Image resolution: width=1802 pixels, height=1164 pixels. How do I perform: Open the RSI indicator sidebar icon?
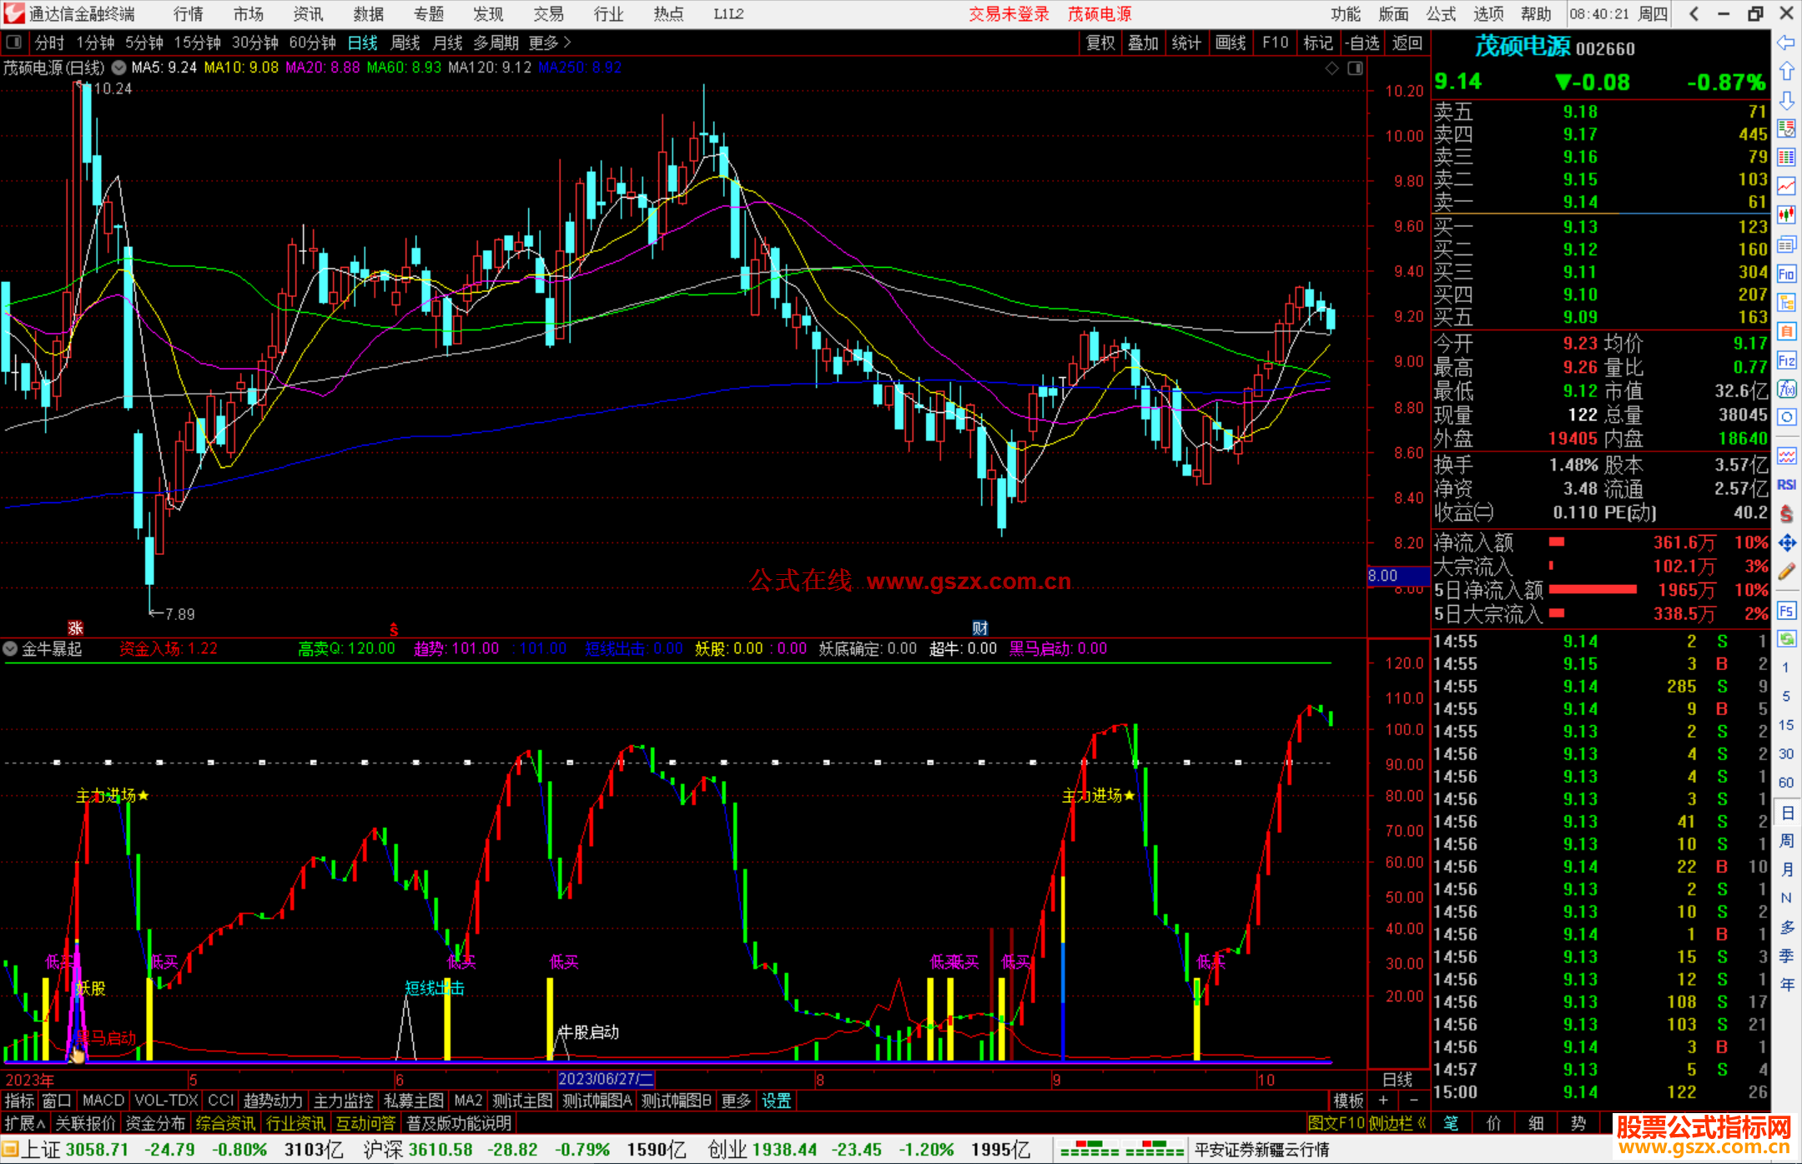point(1786,485)
